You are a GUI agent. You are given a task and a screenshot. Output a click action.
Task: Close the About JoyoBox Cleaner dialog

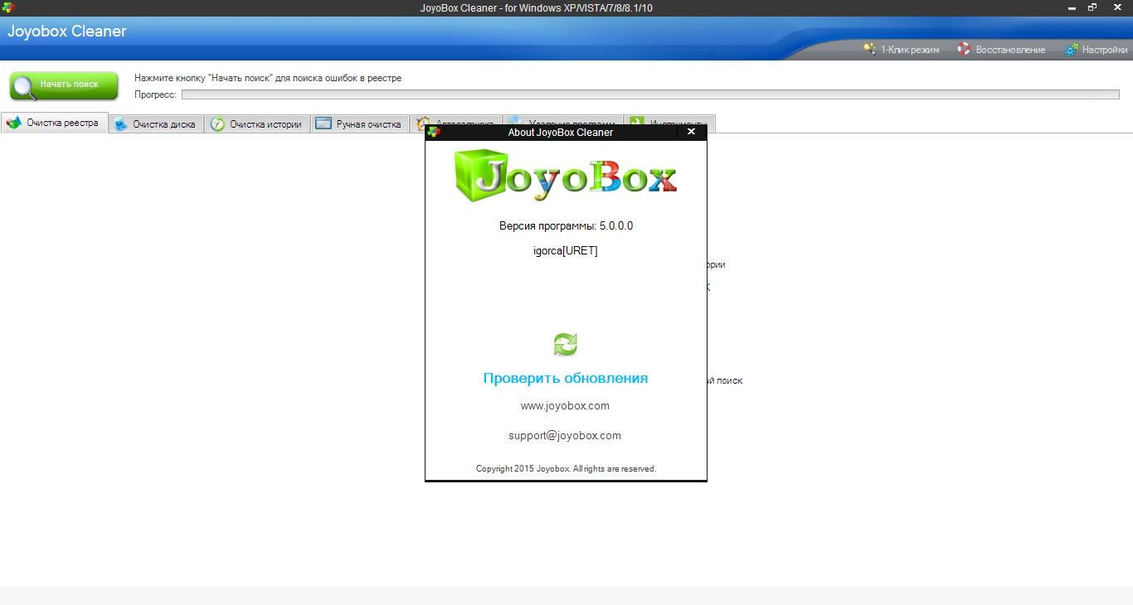(691, 132)
